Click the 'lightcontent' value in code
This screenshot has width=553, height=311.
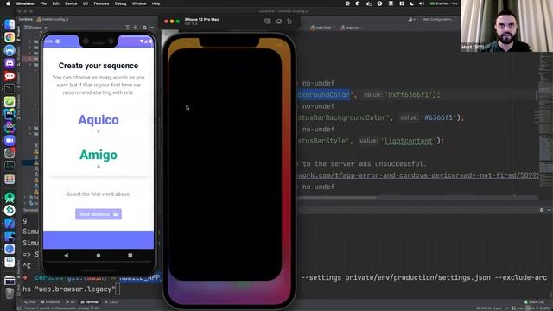[409, 141]
